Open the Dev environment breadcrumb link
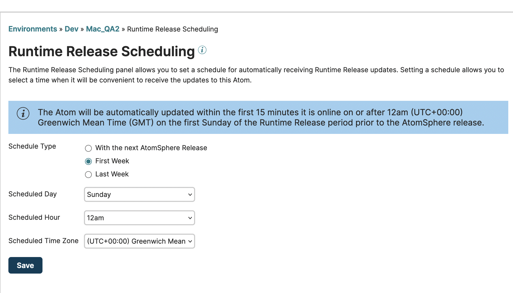 [x=71, y=29]
